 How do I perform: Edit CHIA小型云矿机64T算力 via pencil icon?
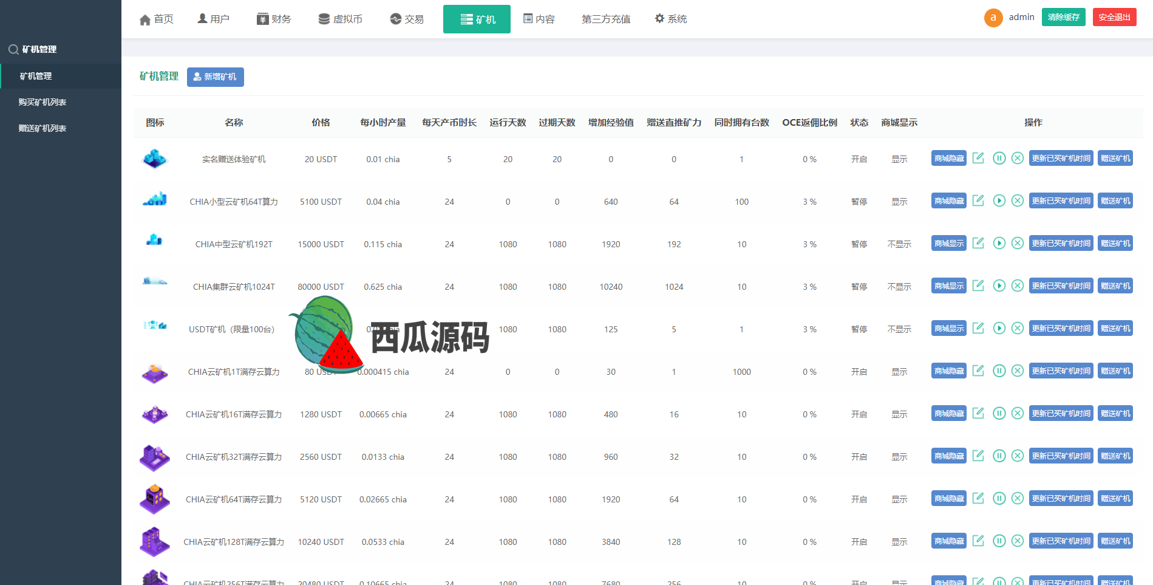[978, 200]
